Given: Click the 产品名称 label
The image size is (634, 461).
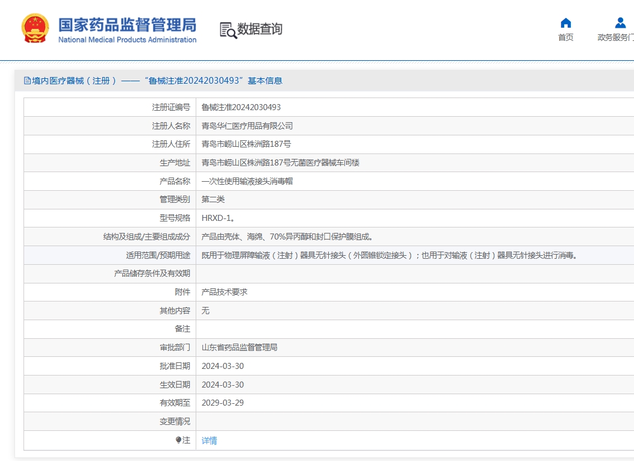Looking at the screenshot, I should point(175,181).
